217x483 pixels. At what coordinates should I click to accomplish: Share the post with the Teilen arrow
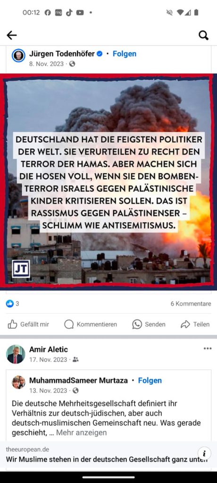[185, 324]
